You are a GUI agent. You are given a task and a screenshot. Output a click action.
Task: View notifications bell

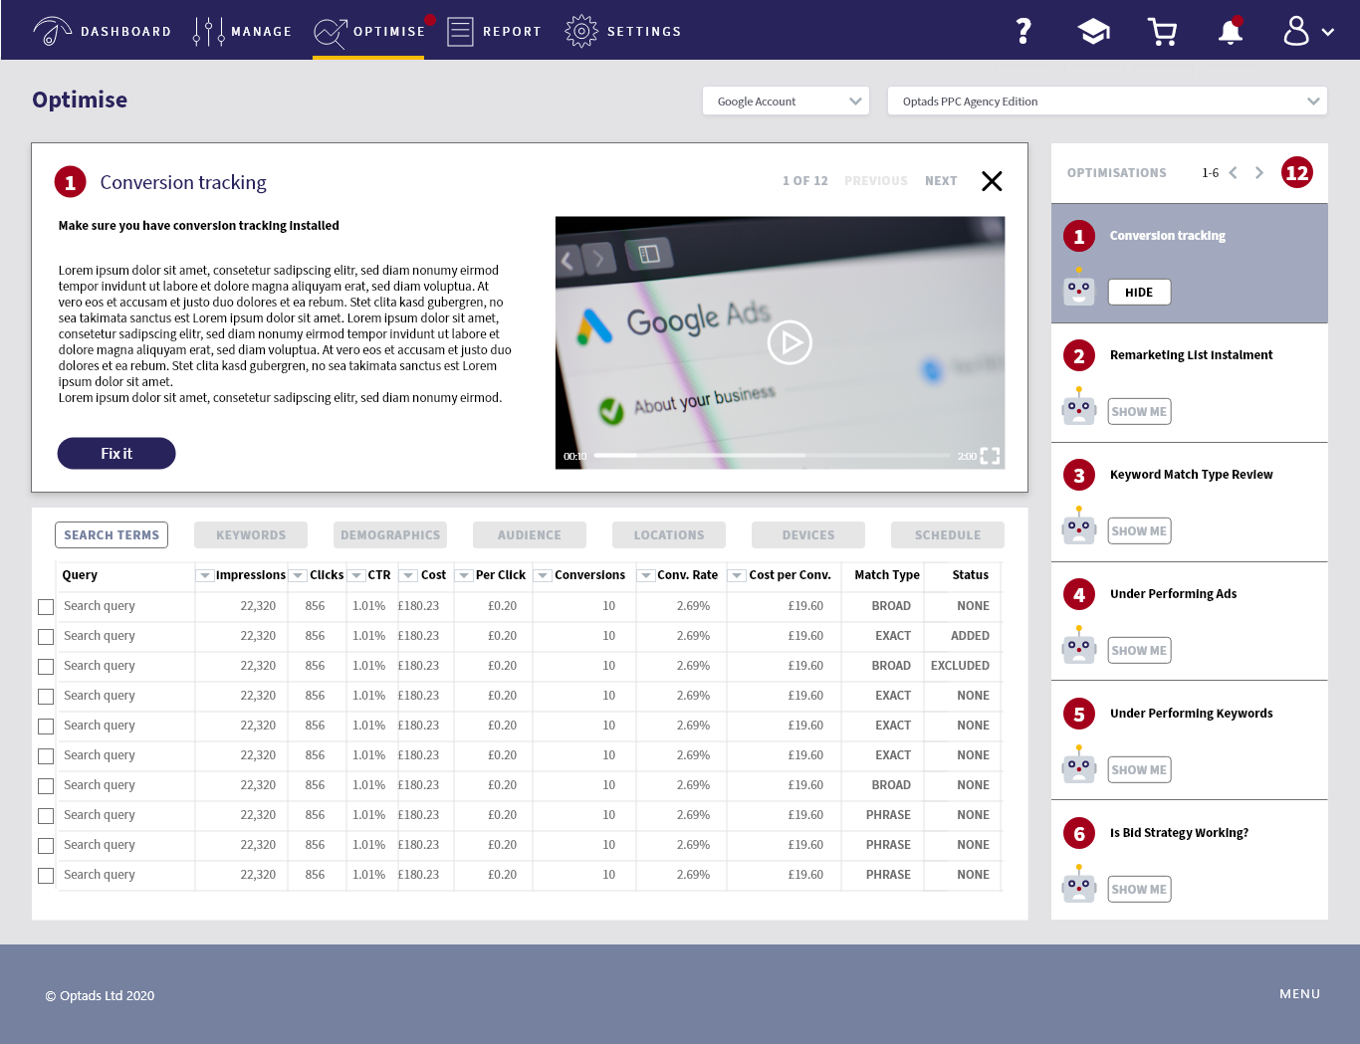click(x=1231, y=31)
